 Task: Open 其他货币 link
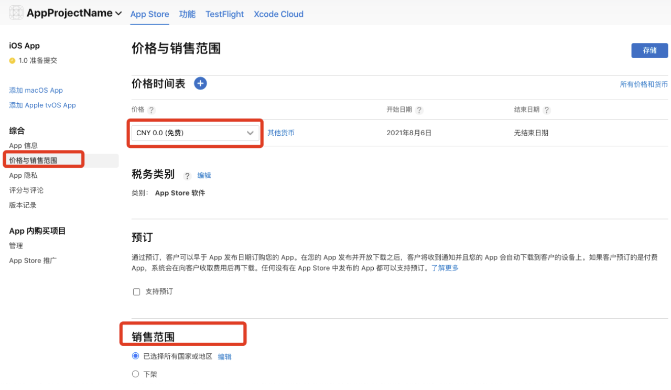click(281, 133)
